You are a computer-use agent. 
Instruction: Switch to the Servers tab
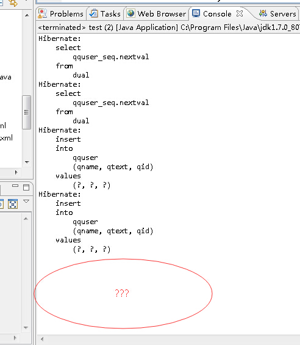click(x=278, y=13)
